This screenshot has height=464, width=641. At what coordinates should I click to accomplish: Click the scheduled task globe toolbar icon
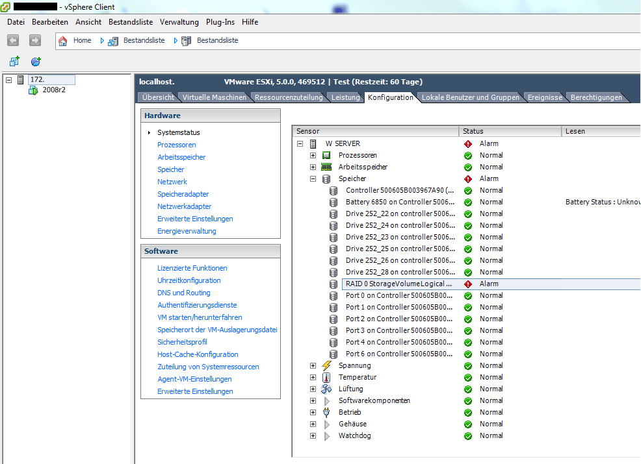[x=35, y=60]
